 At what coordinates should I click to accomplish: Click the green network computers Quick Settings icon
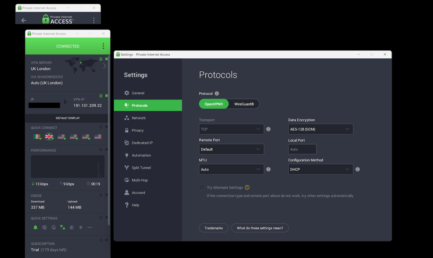(62, 227)
